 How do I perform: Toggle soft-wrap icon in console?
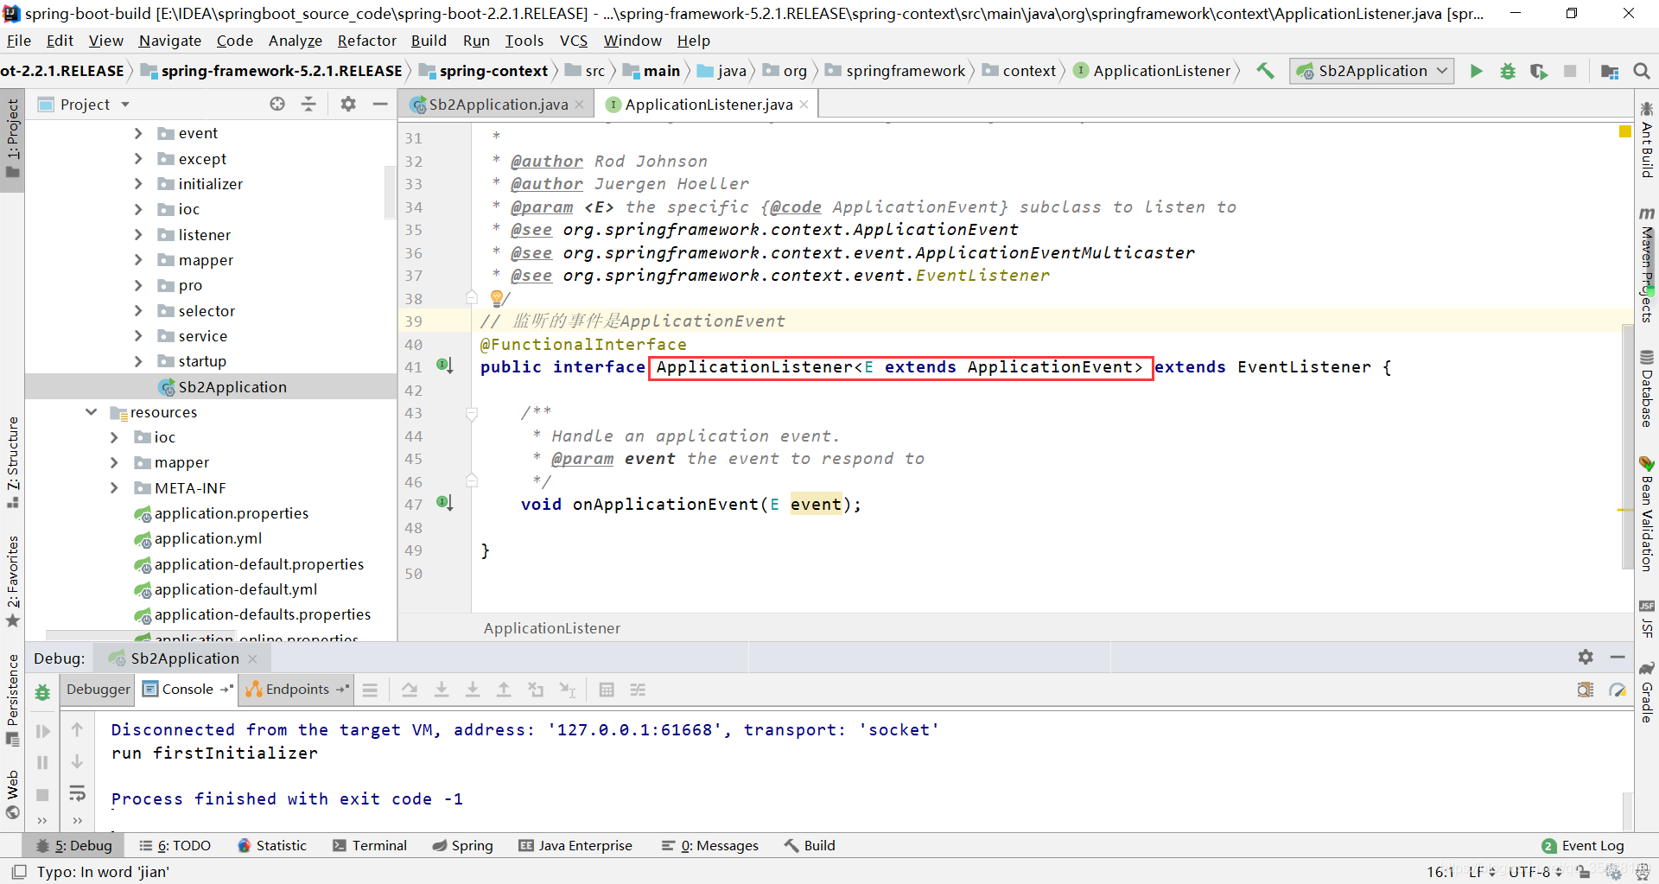(x=77, y=793)
